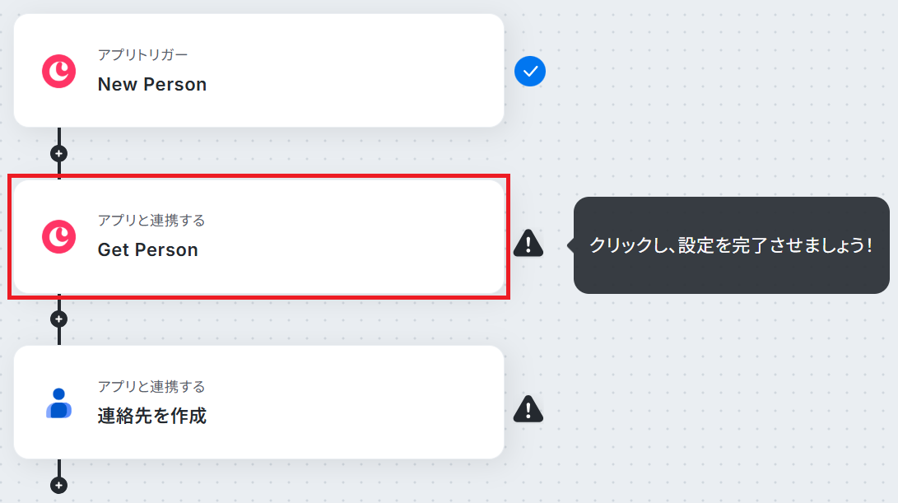898x503 pixels.
Task: Click the Copper icon in Get Person card
Action: (x=59, y=237)
